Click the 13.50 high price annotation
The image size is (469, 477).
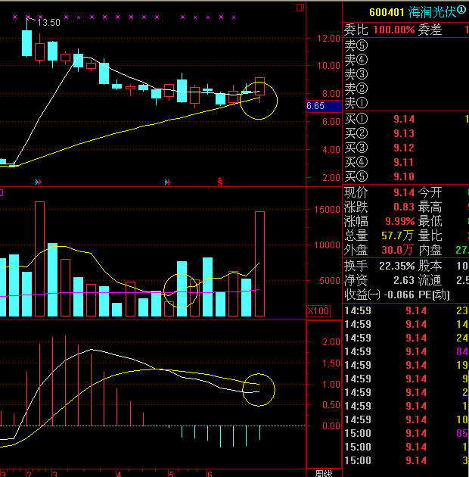click(x=48, y=23)
